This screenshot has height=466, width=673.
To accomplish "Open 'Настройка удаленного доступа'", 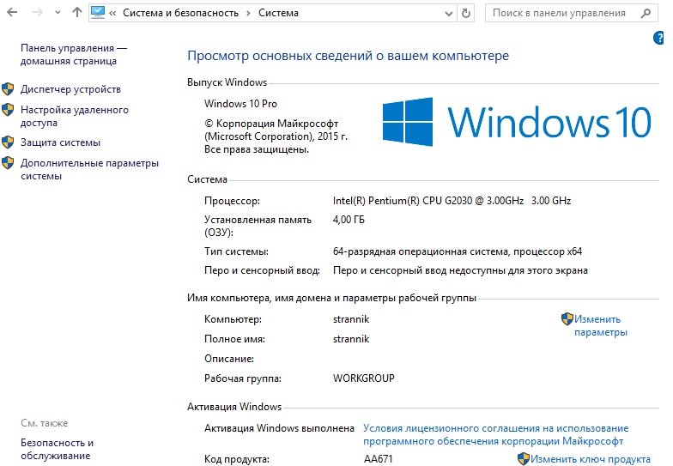I will pos(74,117).
